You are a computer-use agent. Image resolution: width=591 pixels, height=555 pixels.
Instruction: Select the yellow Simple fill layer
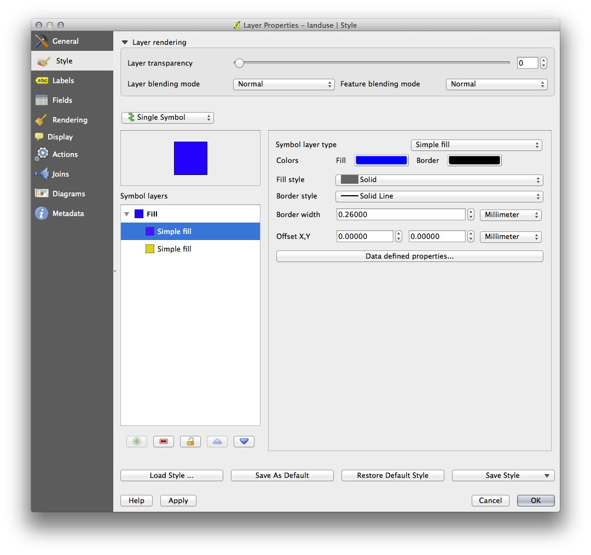[173, 249]
